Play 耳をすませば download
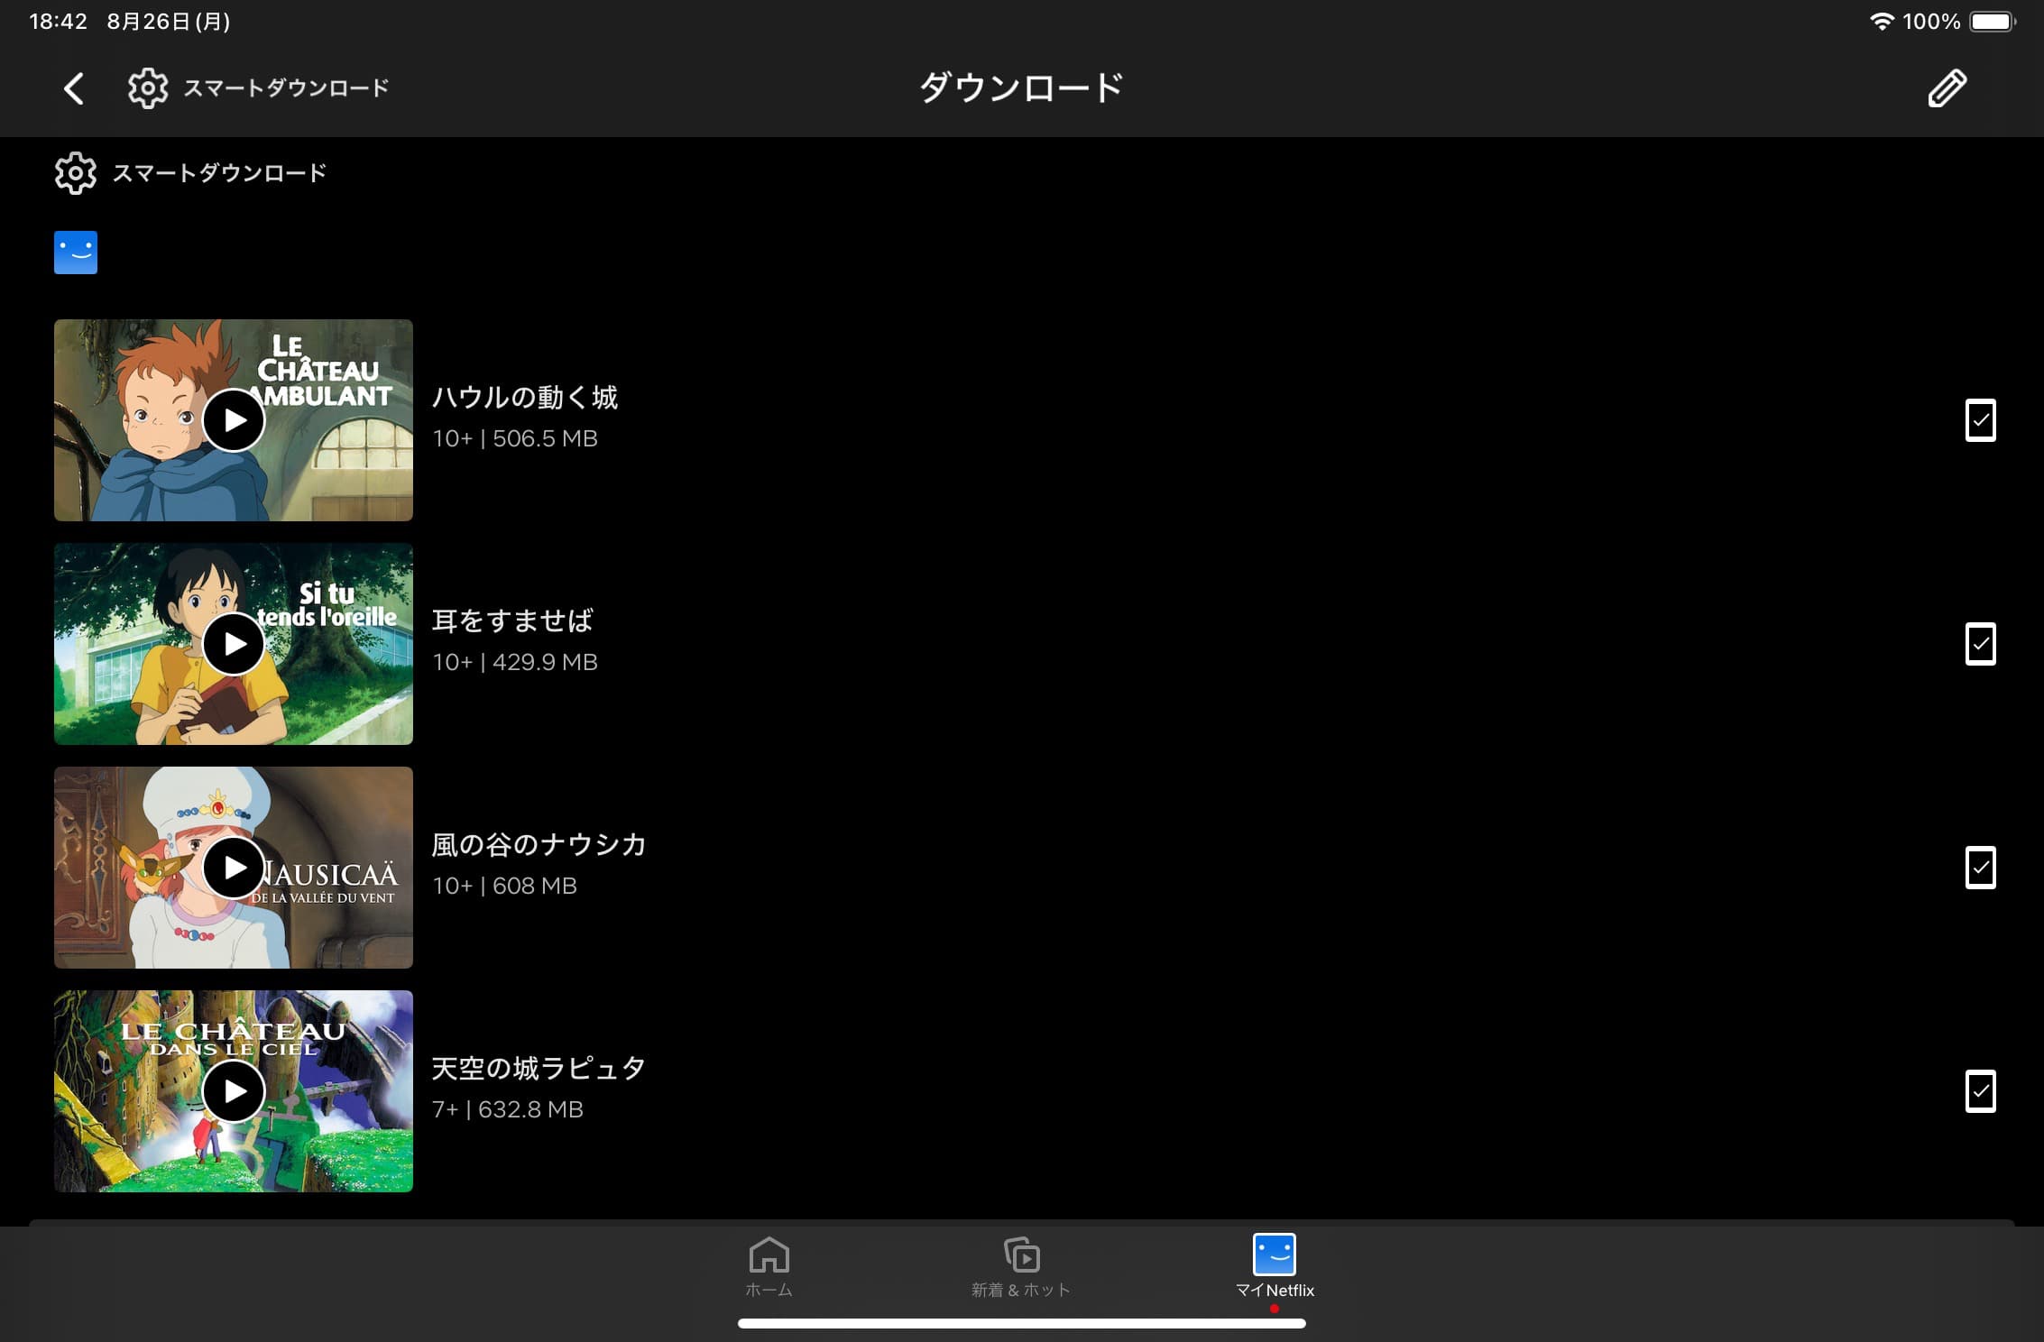Screen dimensions: 2044x1342 234,642
